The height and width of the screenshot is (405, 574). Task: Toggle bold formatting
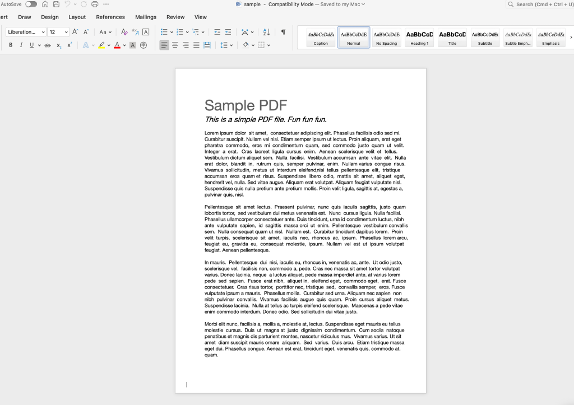coord(10,44)
